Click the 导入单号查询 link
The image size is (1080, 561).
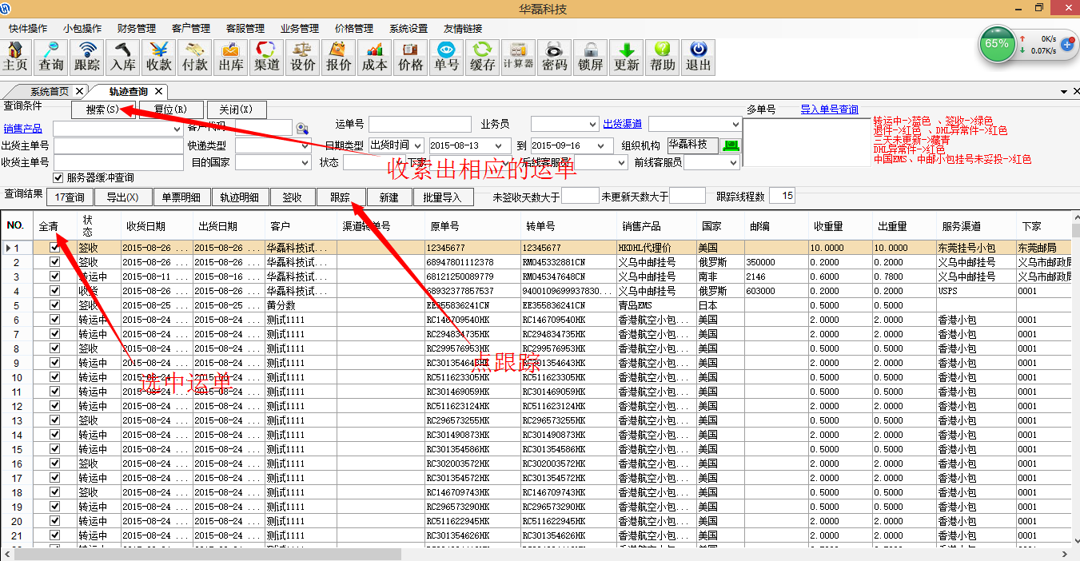point(829,109)
